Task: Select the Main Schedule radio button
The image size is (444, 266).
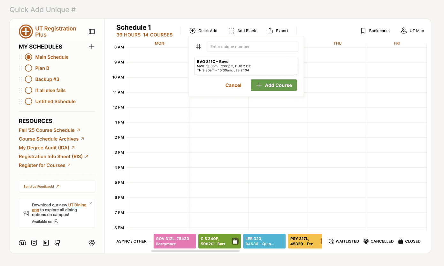Action: [28, 57]
